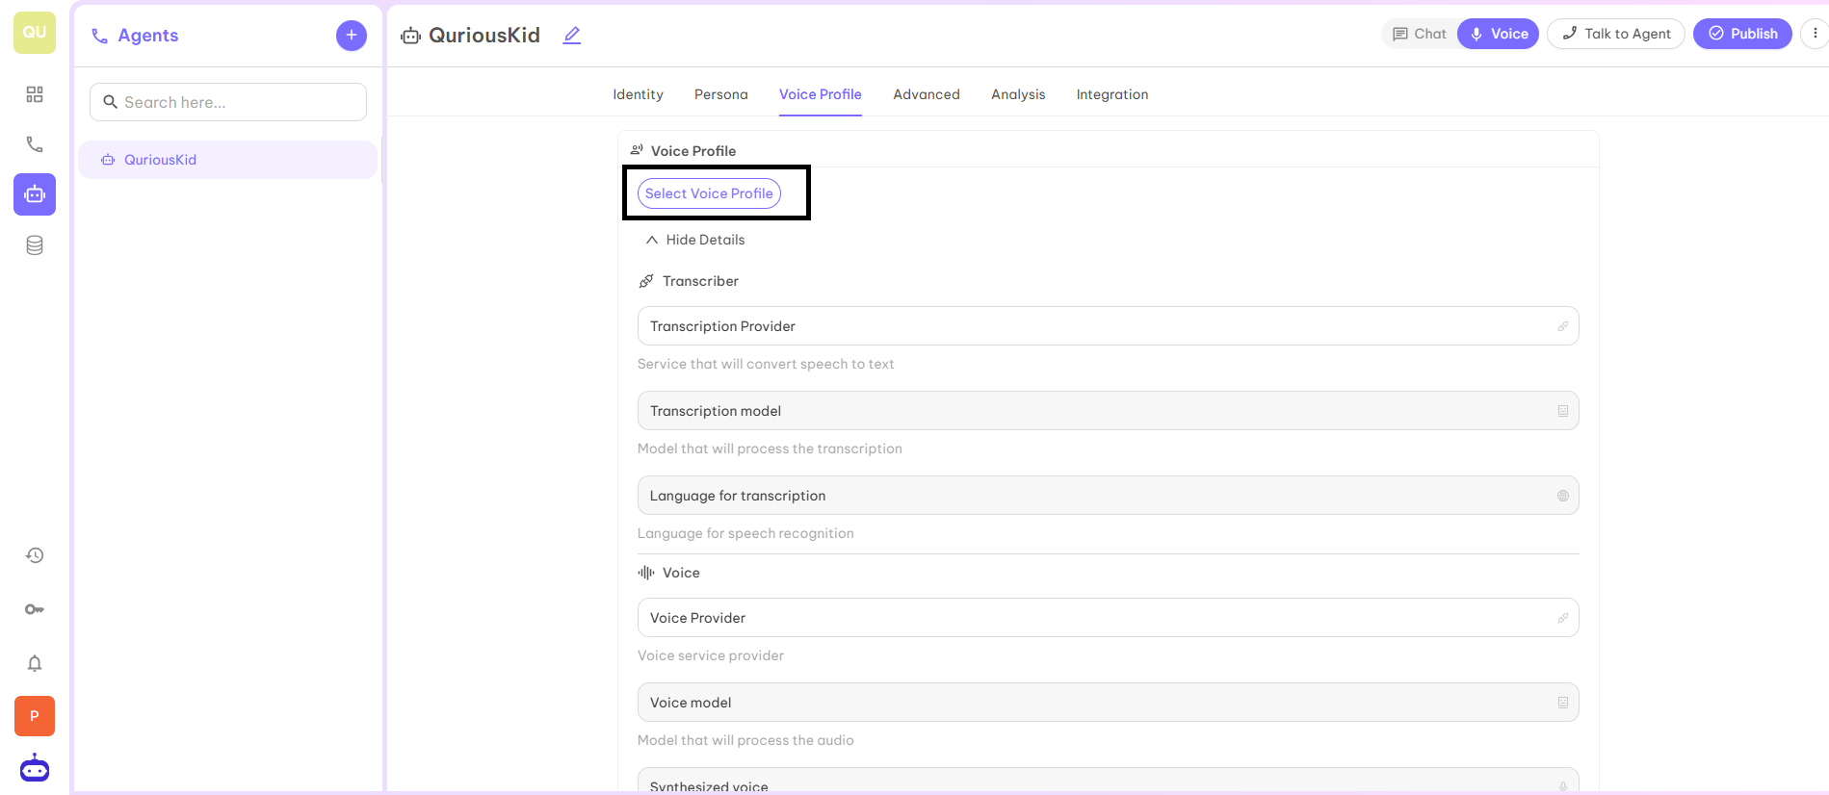Open the Integration tab

(x=1112, y=94)
